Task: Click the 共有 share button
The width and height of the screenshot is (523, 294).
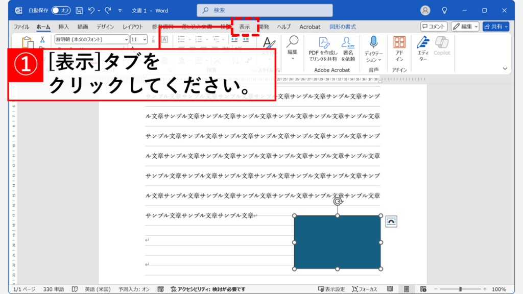Action: pos(495,27)
